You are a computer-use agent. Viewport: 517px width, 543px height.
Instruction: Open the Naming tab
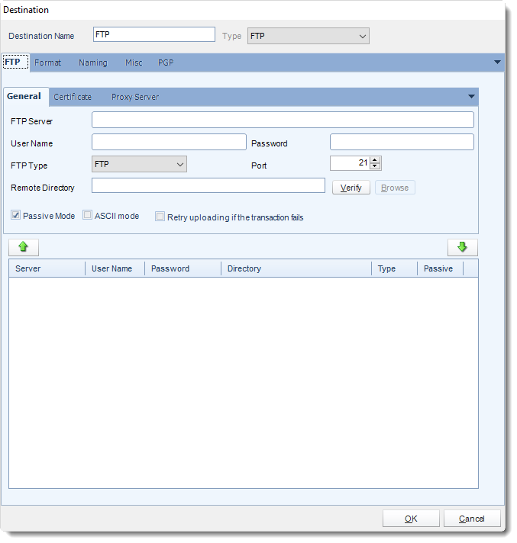point(93,63)
